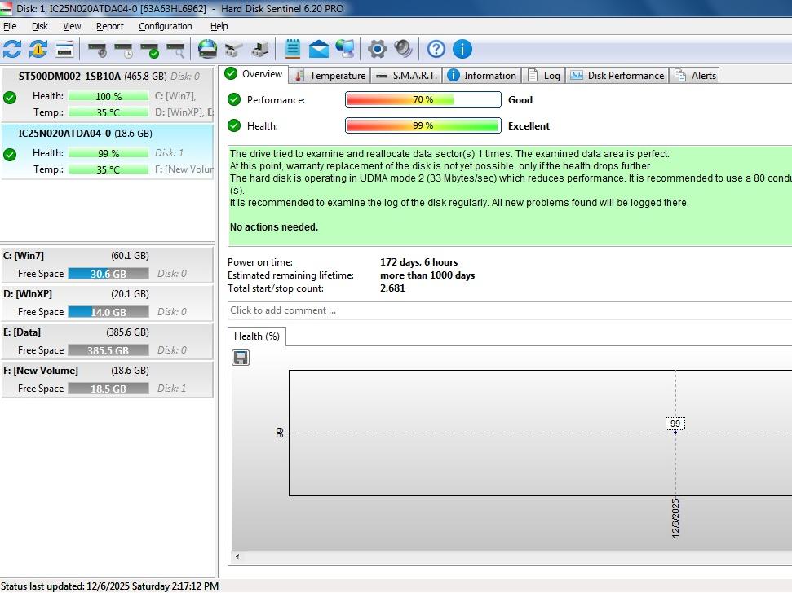This screenshot has height=593, width=792.
Task: Click the speaker sound icon in toolbar
Action: point(403,49)
